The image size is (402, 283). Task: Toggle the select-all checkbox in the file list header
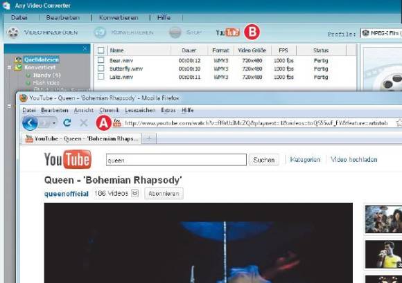(101, 50)
